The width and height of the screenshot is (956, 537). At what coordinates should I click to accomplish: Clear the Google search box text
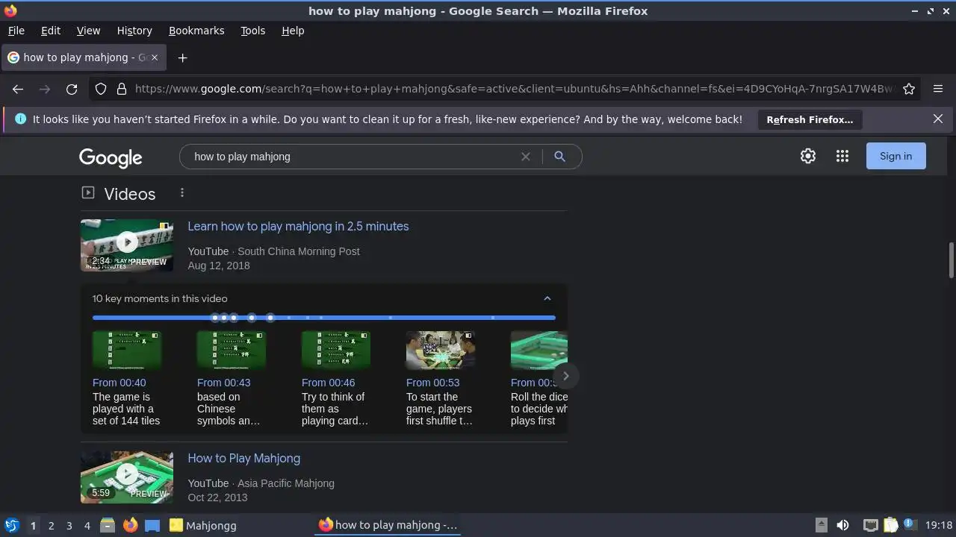coord(526,157)
